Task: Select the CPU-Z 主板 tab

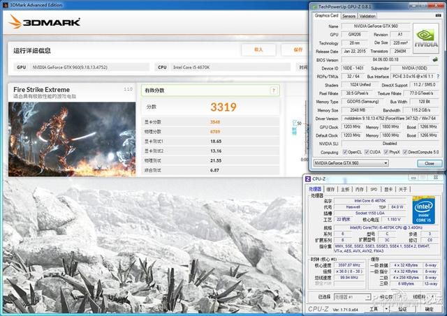Action: (345, 189)
